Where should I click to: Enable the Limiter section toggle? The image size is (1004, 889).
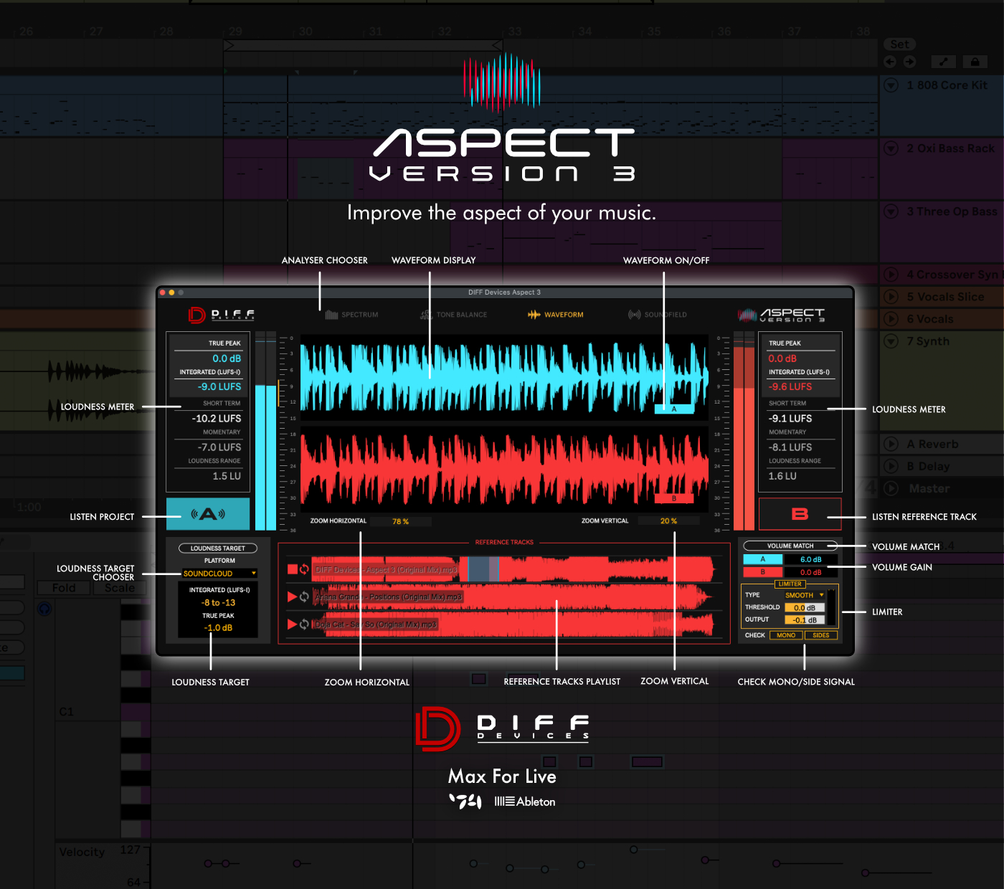pos(790,584)
